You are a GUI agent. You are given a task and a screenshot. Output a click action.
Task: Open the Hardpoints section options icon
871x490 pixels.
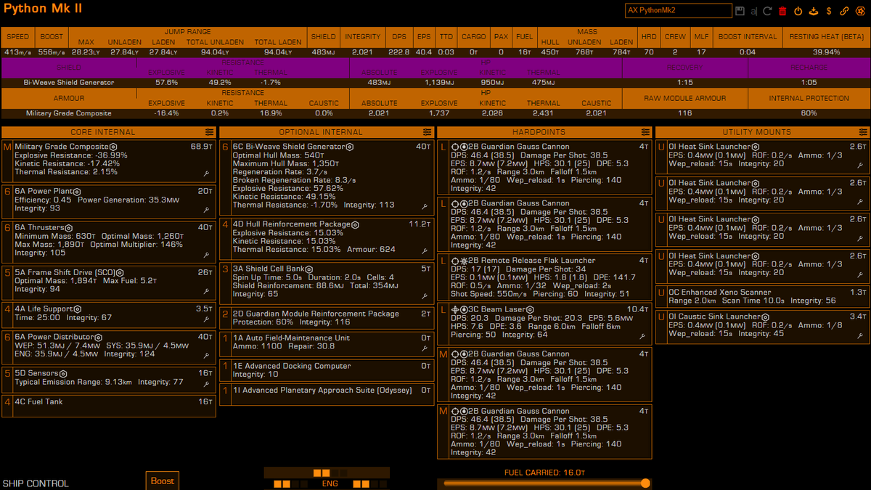coord(645,132)
